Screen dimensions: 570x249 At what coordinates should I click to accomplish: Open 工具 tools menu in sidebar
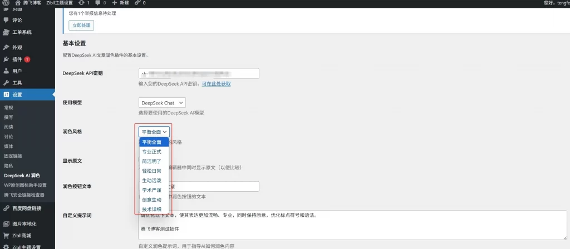(x=17, y=82)
